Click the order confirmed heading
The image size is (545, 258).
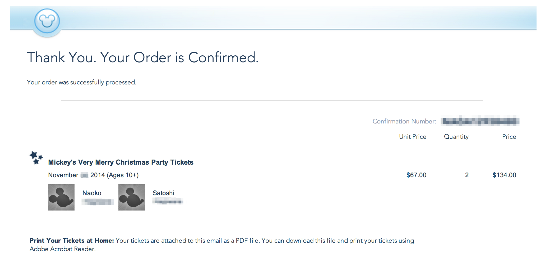tap(143, 58)
